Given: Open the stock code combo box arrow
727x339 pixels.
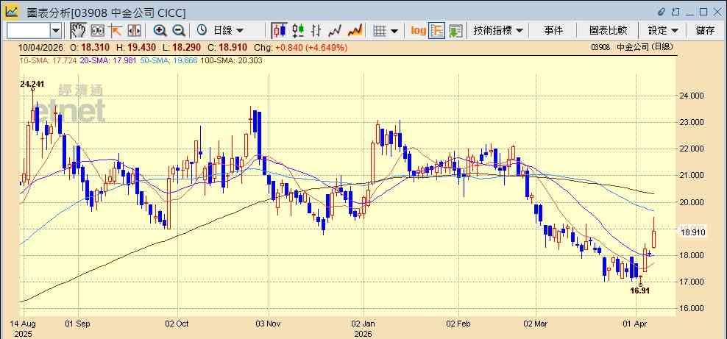Looking at the screenshot, I should click(56, 31).
